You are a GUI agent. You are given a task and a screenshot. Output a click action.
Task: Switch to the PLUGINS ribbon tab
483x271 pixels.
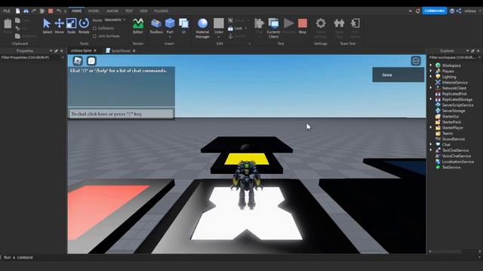point(161,11)
